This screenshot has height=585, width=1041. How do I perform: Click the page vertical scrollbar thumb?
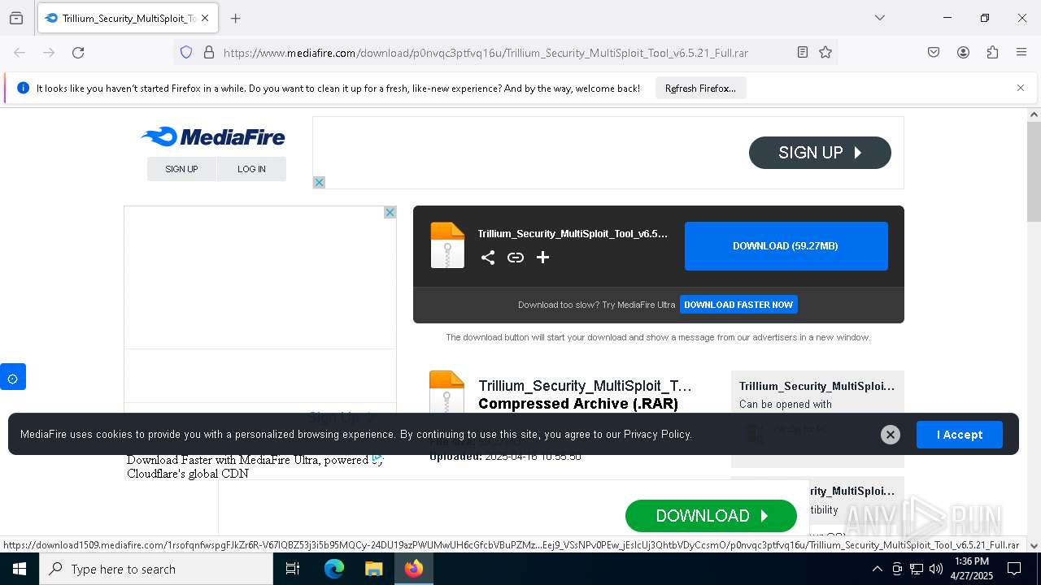[1034, 171]
